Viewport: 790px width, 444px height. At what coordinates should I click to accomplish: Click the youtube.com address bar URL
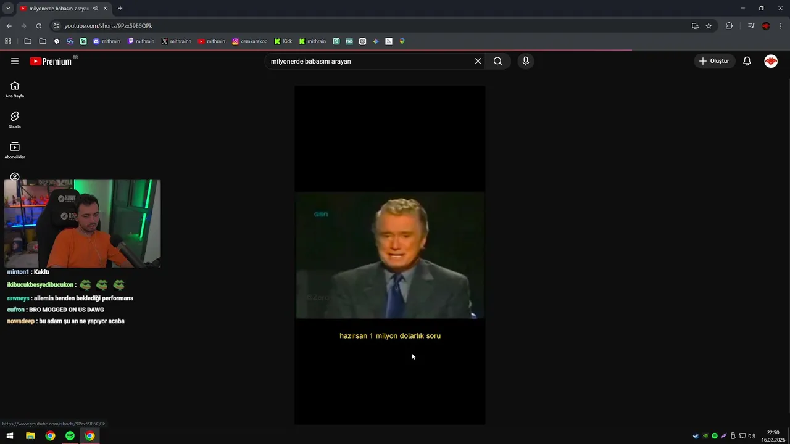click(108, 26)
